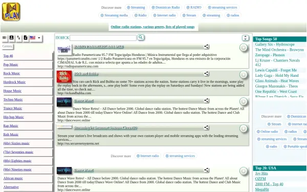Select the (90s) Nineties music genre
307x192 pixels.
tap(17, 169)
